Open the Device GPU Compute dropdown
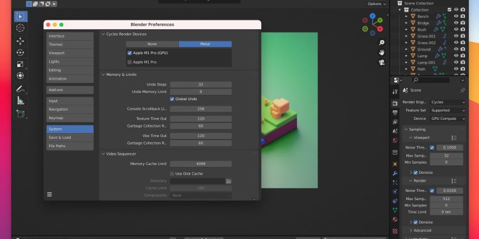The height and width of the screenshot is (239, 479). pyautogui.click(x=448, y=119)
